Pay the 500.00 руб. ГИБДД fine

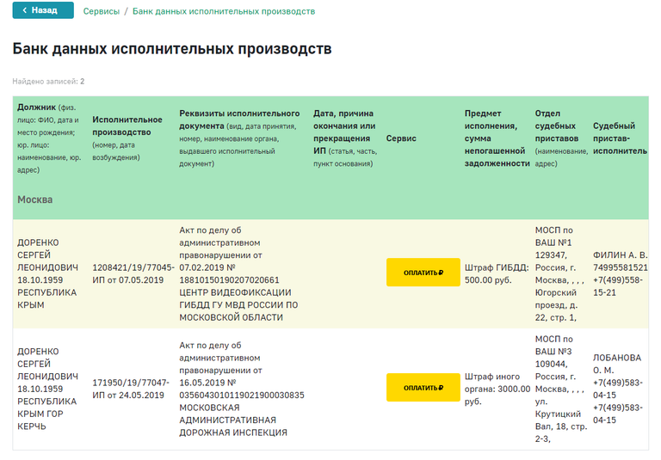(423, 272)
